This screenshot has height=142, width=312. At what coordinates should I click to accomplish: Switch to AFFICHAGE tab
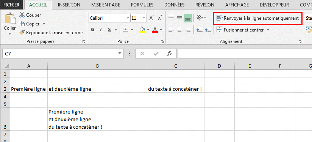click(x=237, y=5)
